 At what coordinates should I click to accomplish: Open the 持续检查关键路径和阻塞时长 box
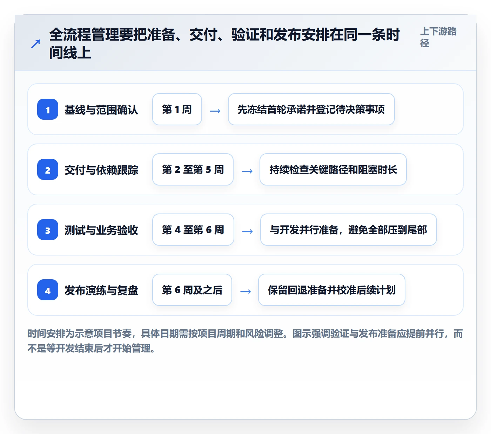pyautogui.click(x=333, y=169)
